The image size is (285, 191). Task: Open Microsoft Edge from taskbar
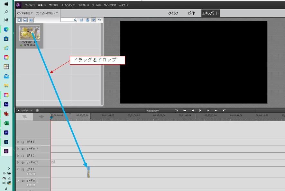point(6,29)
